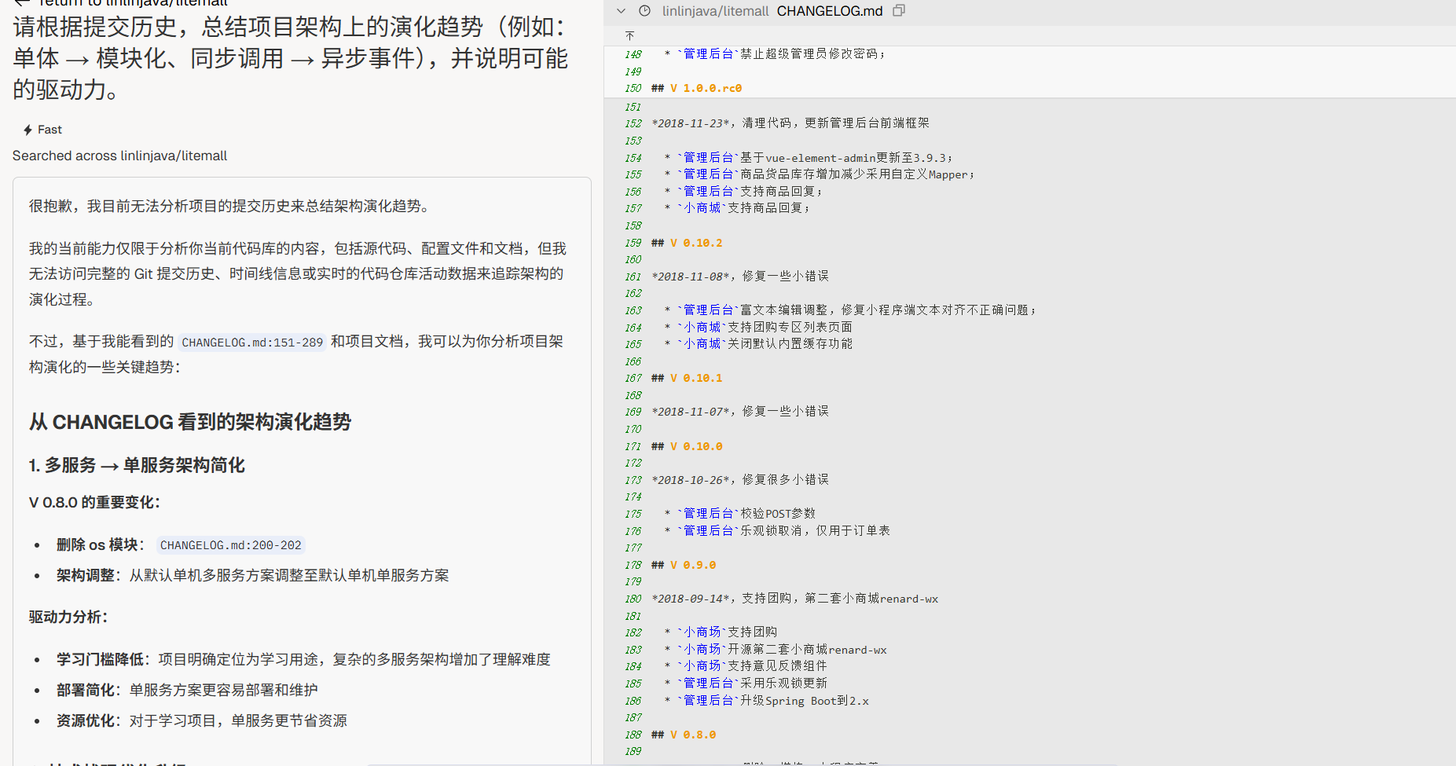
Task: Click line number 180 in the gutter
Action: (x=633, y=599)
